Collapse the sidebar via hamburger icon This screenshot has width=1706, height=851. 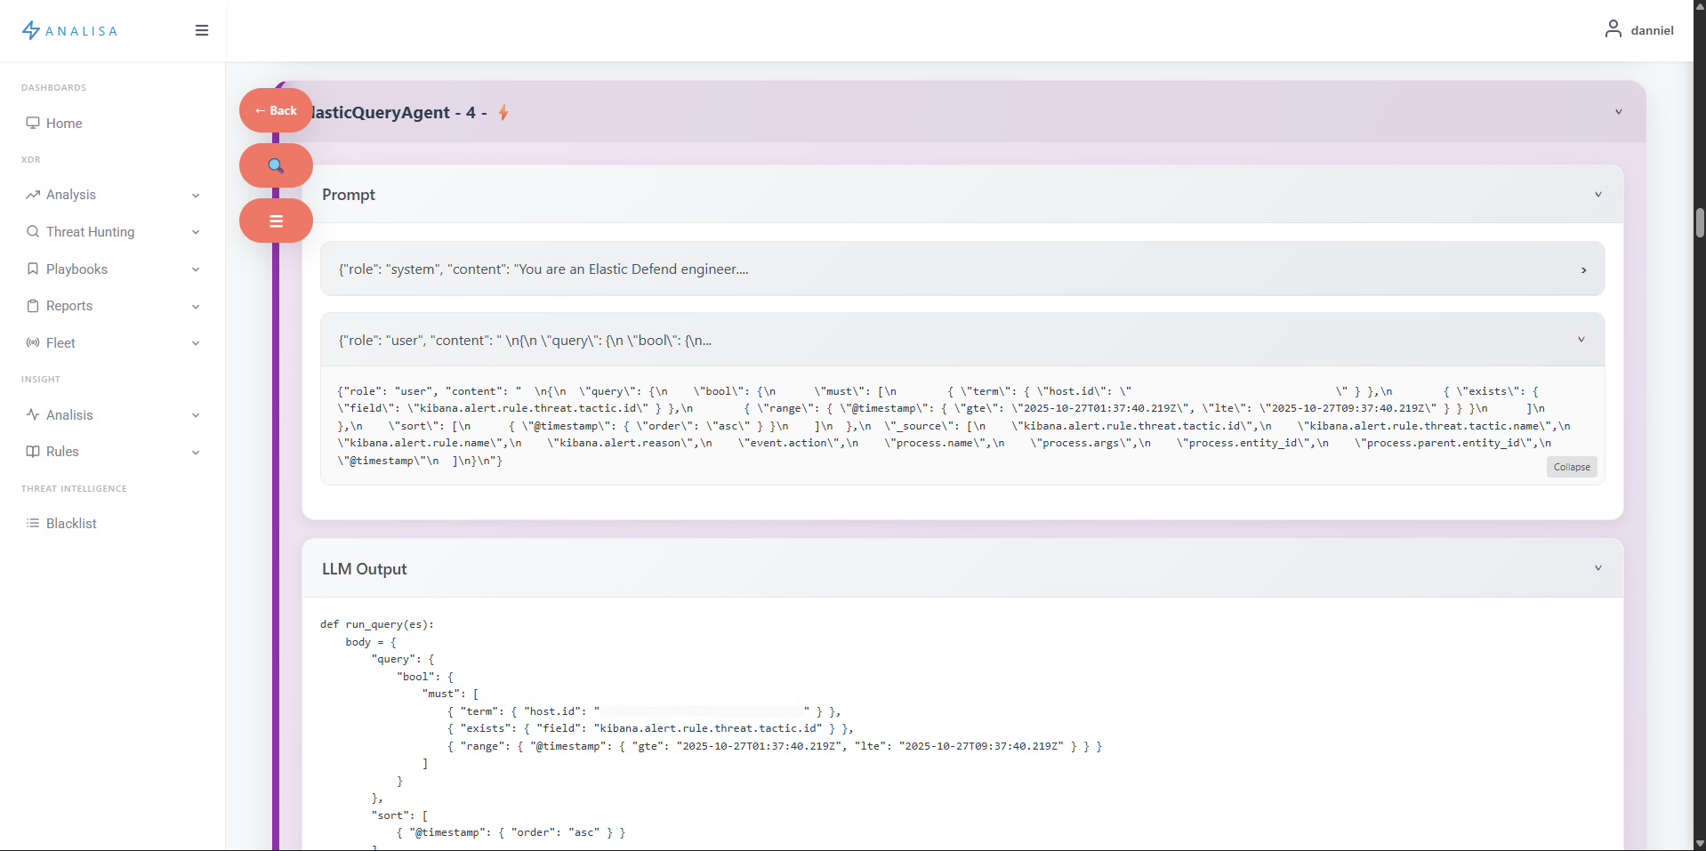click(202, 30)
